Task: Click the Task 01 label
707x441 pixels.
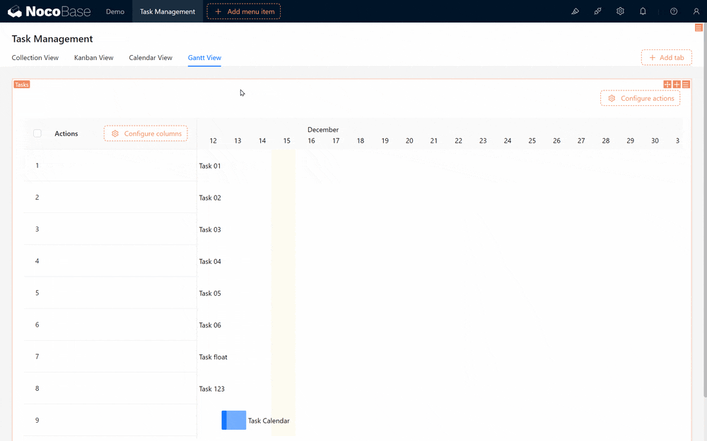Action: pos(210,166)
